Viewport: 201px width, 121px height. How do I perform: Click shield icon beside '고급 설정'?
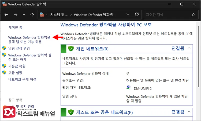click(x=4, y=72)
